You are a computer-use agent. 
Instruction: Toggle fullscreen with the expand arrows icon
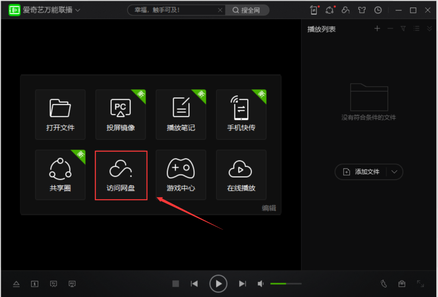[421, 284]
